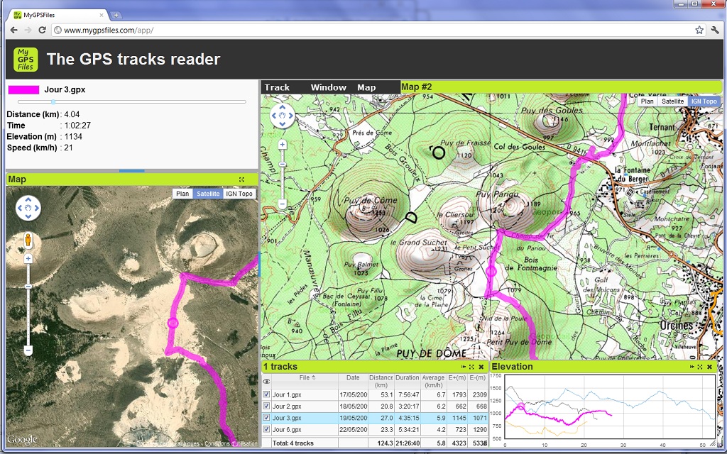The height and width of the screenshot is (454, 727).
Task: Click the horizontal panel splitter handle above Map
Action: click(131, 170)
